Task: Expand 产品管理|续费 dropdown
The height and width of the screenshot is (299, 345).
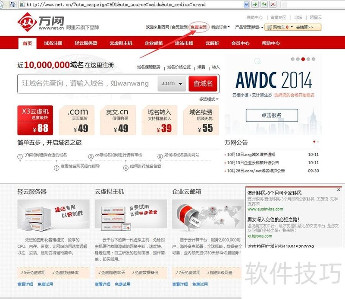Action: (x=249, y=27)
